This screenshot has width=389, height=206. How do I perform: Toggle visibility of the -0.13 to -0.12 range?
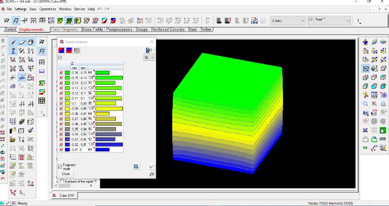point(61,88)
